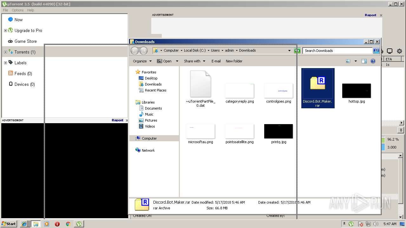
Task: Open the uTorrent Help menu
Action: pos(30,10)
